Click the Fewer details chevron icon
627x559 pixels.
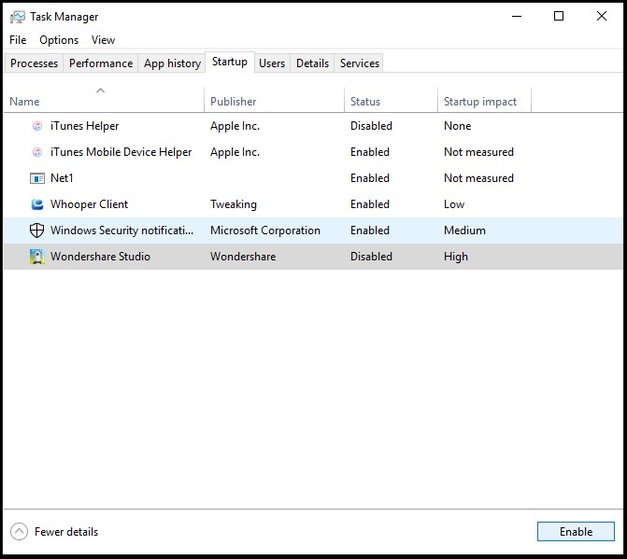[20, 531]
